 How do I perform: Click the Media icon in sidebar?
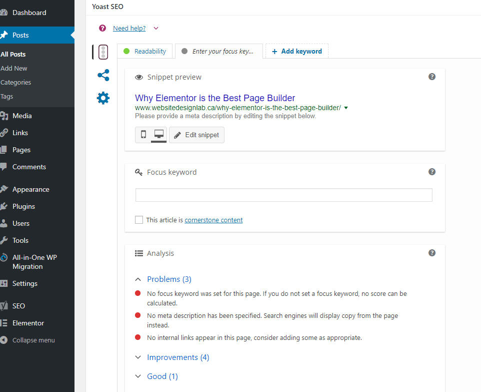pyautogui.click(x=3, y=116)
